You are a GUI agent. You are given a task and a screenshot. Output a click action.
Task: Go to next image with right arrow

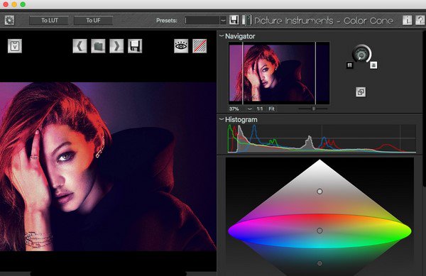pos(116,46)
